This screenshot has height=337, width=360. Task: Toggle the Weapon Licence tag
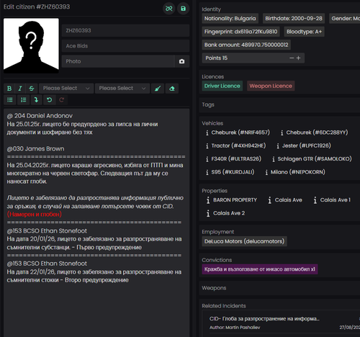[271, 86]
